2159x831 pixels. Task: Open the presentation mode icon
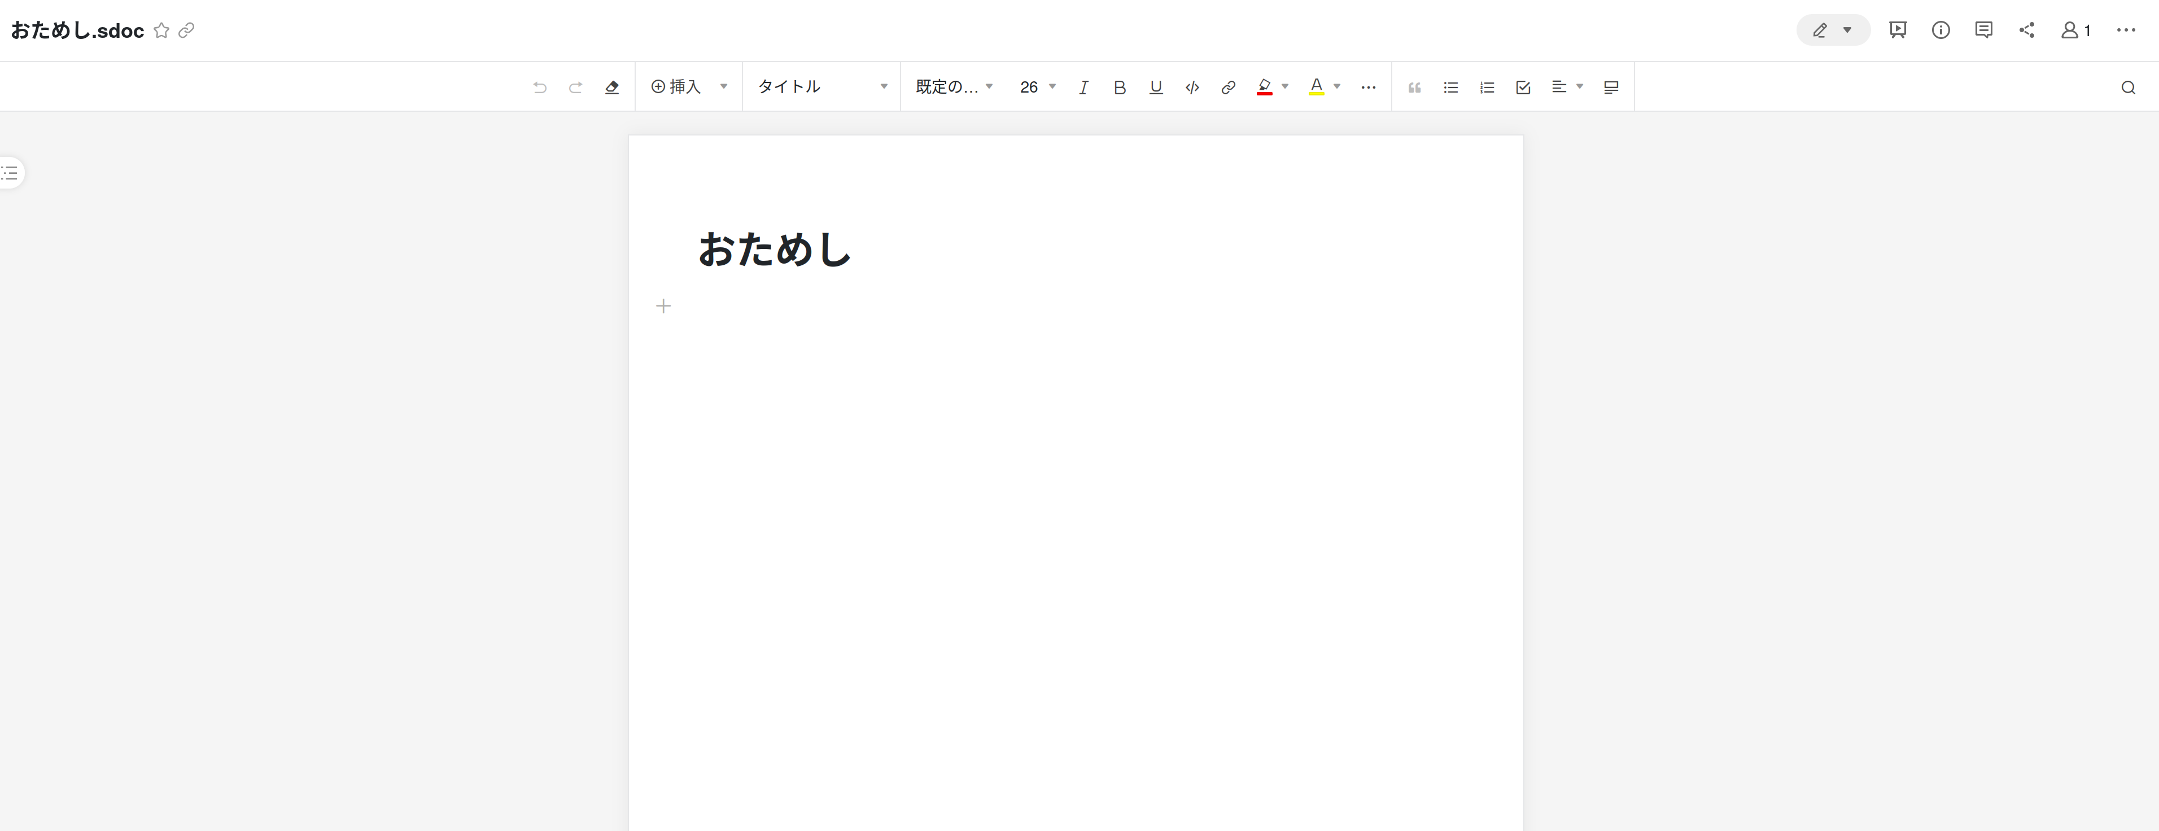[1898, 30]
